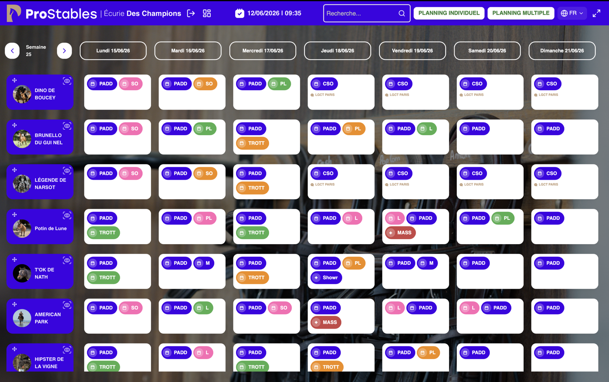This screenshot has height=382, width=609.
Task: Toggle fullscreen with the expand arrows icon
Action: pyautogui.click(x=596, y=13)
